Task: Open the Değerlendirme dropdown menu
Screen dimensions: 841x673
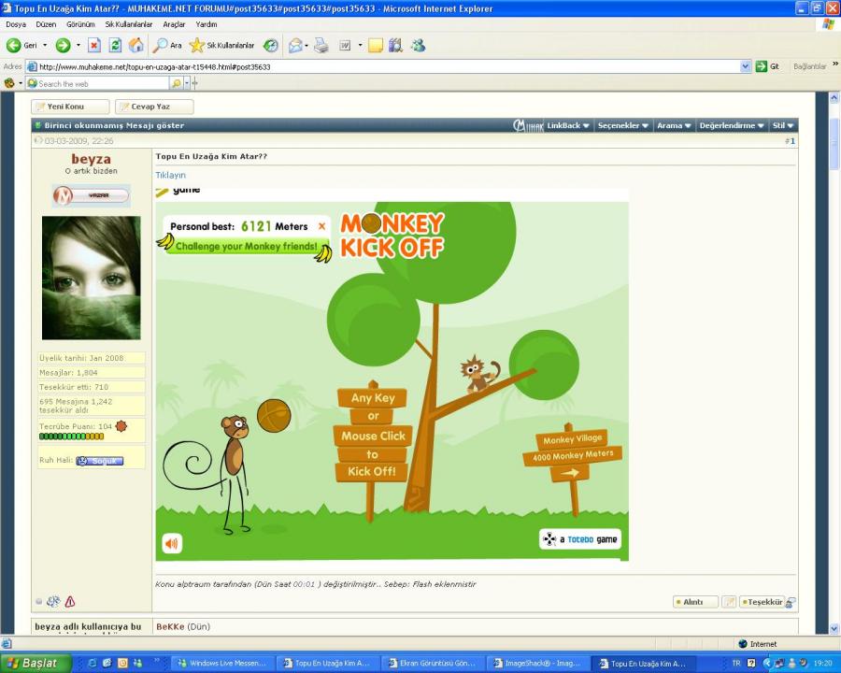Action: click(732, 125)
